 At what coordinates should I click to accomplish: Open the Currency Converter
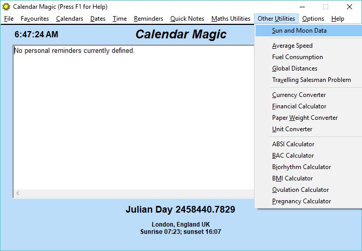click(x=309, y=95)
